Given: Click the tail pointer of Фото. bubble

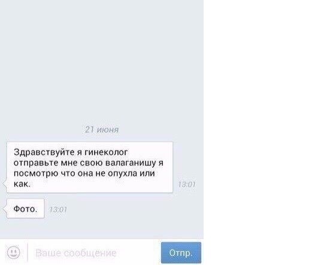Looking at the screenshot, I should click(x=5, y=209).
